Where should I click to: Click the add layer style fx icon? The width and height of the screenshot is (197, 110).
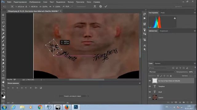click(172, 102)
